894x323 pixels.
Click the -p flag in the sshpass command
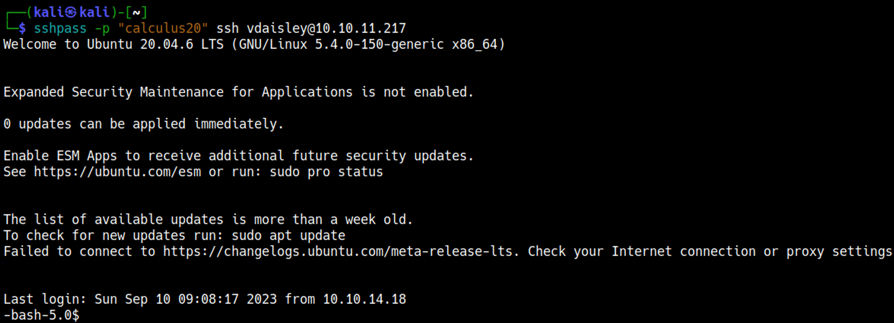[102, 29]
